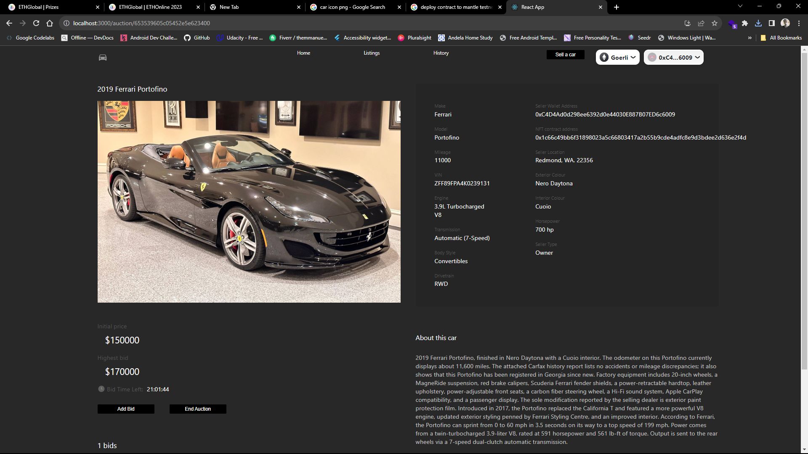Viewport: 808px width, 454px height.
Task: Click the React App browser tab icon
Action: click(x=515, y=7)
